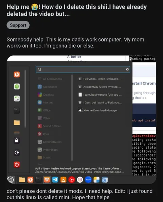Click the favorites sidebar scrollbar in menu
This screenshot has height=202, width=163.
(x=25, y=99)
